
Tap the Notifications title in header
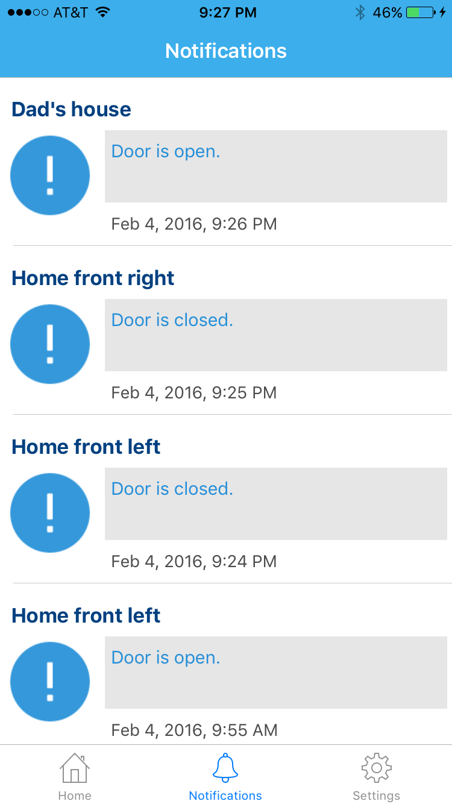pyautogui.click(x=226, y=51)
